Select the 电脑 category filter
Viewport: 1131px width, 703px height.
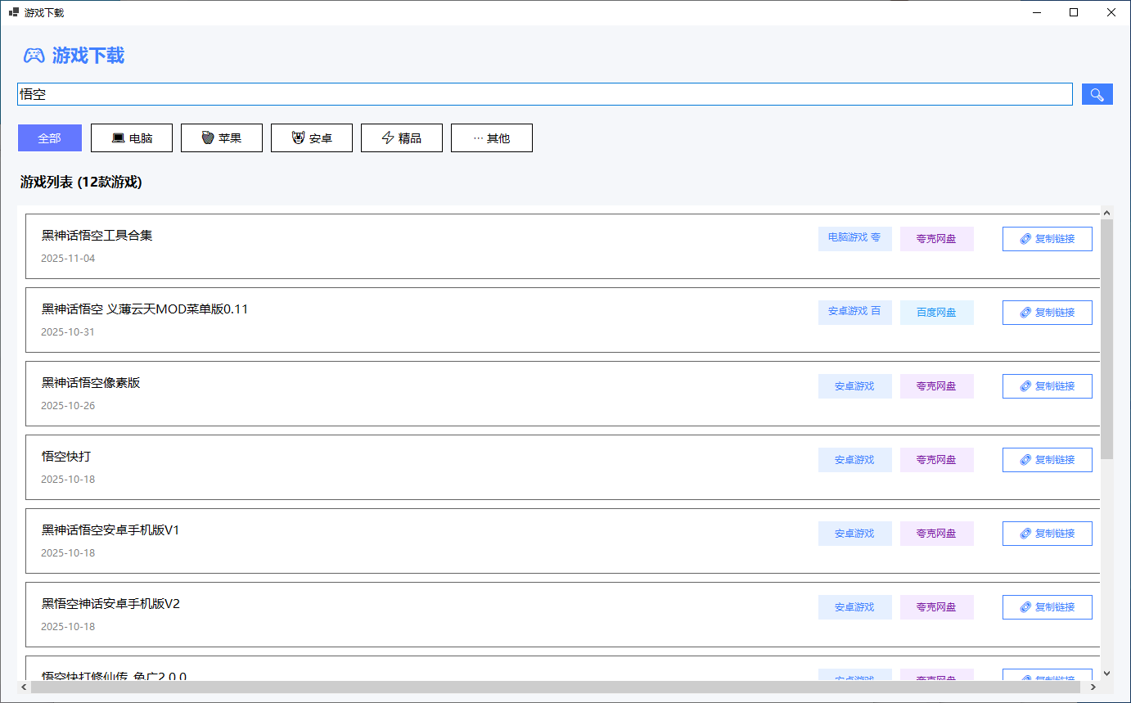point(132,138)
